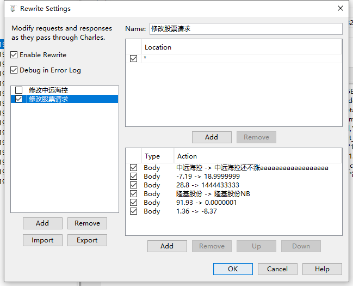Click the Import button
This screenshot has width=353, height=286.
(x=42, y=240)
